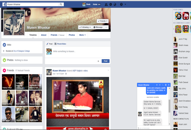Open the friend requests icon
This screenshot has width=191, height=130.
(106, 5)
